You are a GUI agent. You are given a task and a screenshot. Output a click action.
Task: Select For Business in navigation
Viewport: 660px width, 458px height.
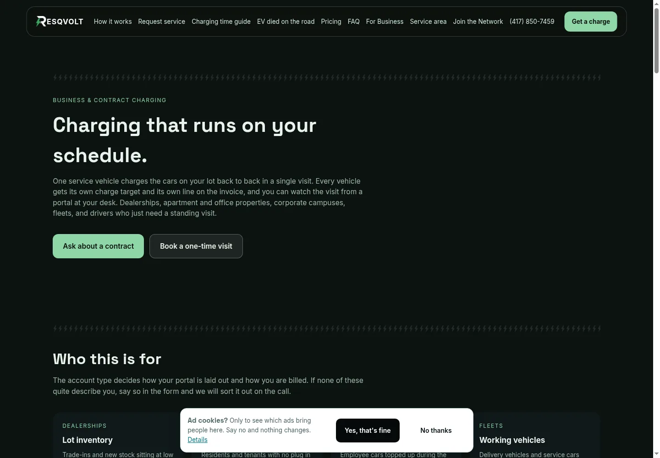point(385,22)
